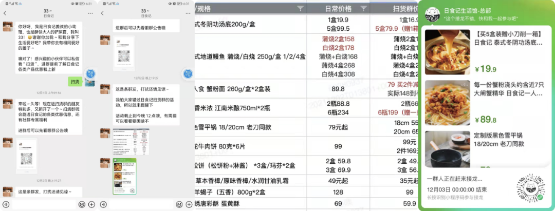Select 羊蝎子（五香）800g*2盒 row name
The height and width of the screenshot is (211, 555).
coord(230,193)
